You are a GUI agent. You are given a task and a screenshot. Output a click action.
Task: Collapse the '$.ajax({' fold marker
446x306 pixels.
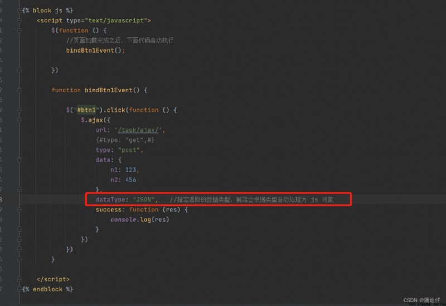coord(20,120)
